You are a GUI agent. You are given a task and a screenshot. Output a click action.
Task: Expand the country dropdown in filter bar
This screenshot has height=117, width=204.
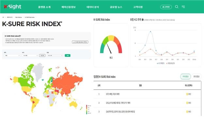click(30, 56)
